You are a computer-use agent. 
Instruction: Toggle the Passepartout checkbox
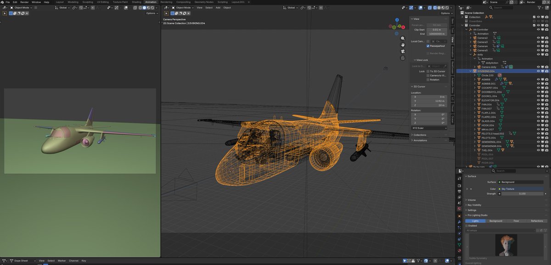coord(428,46)
